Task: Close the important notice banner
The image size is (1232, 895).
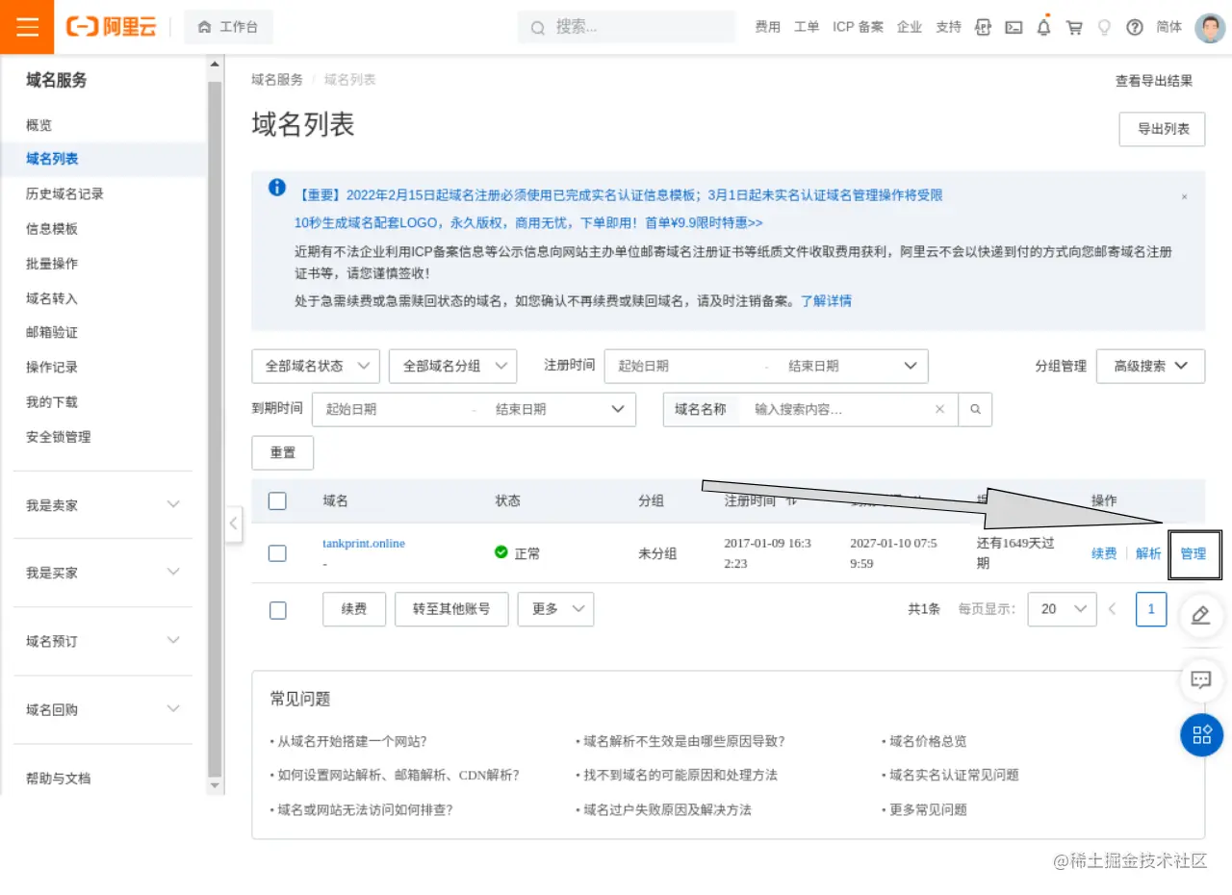Action: pos(1184,196)
